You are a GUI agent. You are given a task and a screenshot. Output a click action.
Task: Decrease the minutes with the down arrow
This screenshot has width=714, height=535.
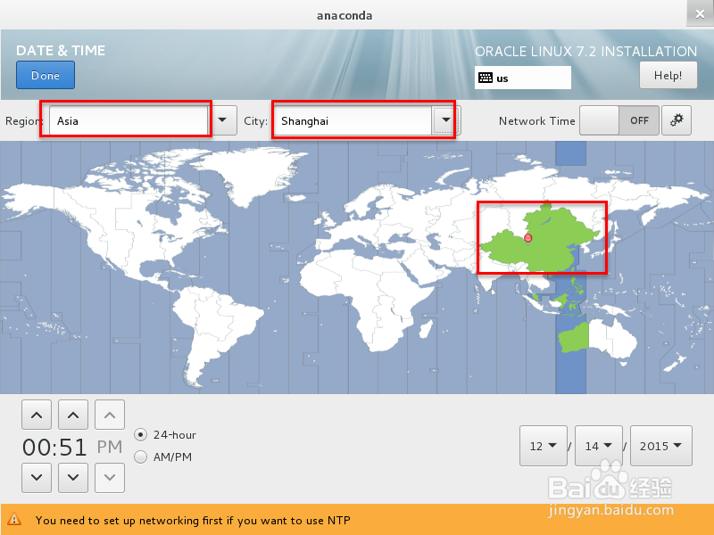tap(73, 478)
